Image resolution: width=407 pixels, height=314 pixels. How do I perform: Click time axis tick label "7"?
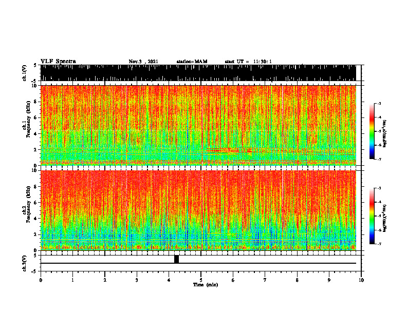click(265, 280)
